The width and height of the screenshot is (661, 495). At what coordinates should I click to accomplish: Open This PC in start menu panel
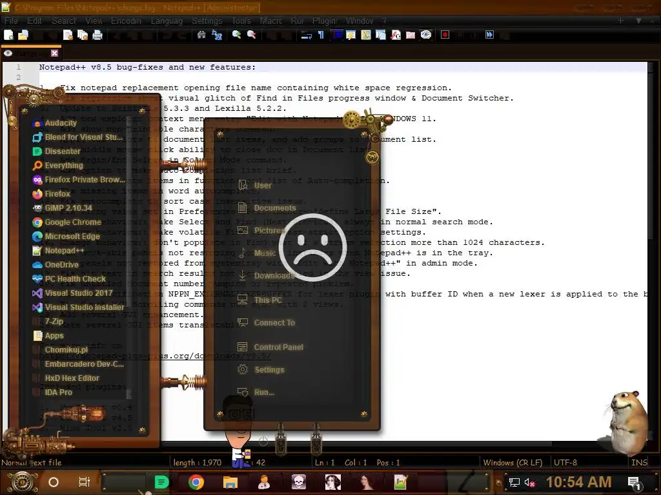259,300
